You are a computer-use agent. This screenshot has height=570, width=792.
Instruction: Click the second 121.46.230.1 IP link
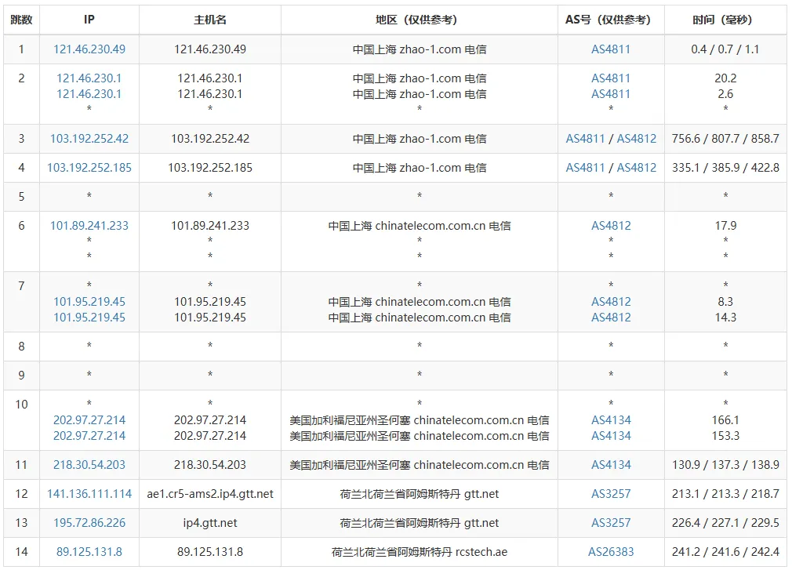[89, 93]
